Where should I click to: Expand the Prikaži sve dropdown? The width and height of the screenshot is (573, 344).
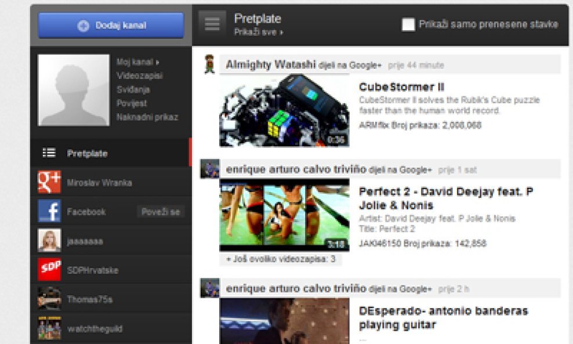(258, 32)
